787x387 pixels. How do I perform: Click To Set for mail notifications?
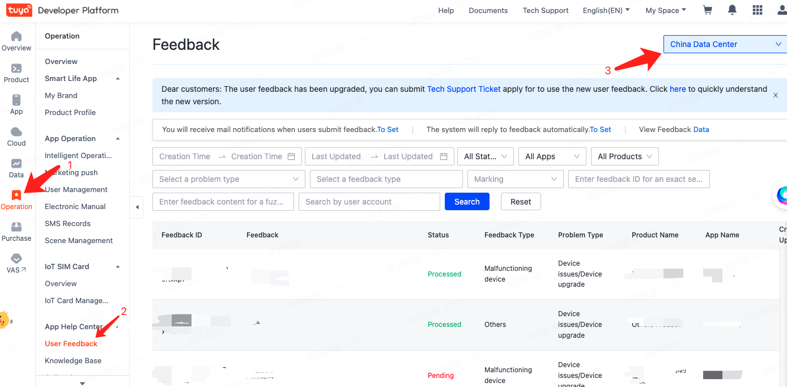[388, 129]
